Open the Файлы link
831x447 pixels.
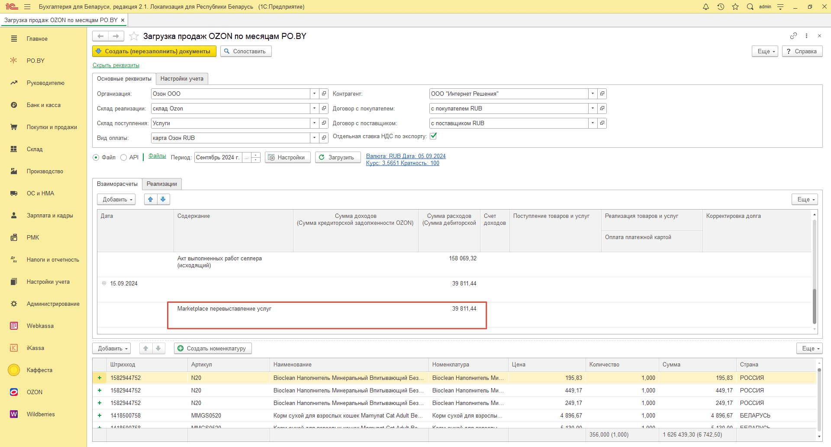click(x=157, y=156)
